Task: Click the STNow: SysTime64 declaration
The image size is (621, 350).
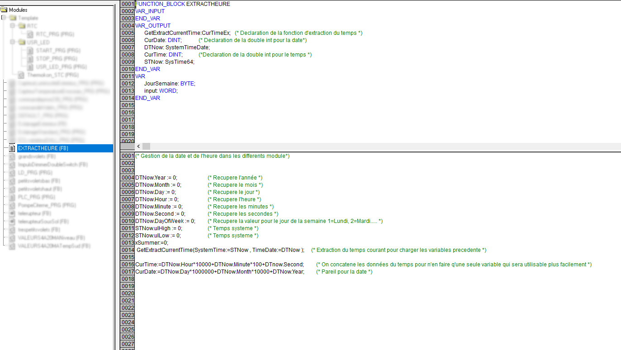Action: tap(169, 62)
